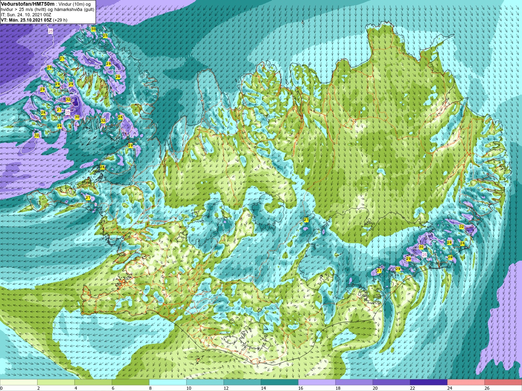The image size is (522, 391).
Task: Click the legend scale label '0'
Action: pyautogui.click(x=2, y=388)
